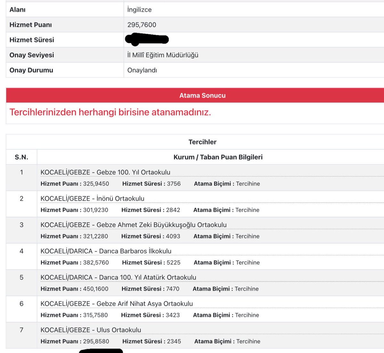Click Atama Biçimi Tercihine in İnönü Ortaokulu row
This screenshot has height=353, width=384.
(226, 210)
